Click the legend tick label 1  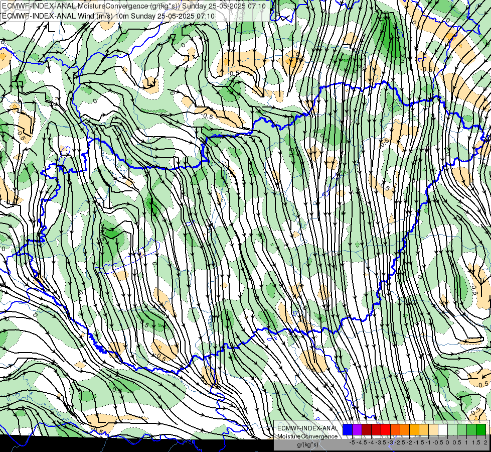(466, 442)
